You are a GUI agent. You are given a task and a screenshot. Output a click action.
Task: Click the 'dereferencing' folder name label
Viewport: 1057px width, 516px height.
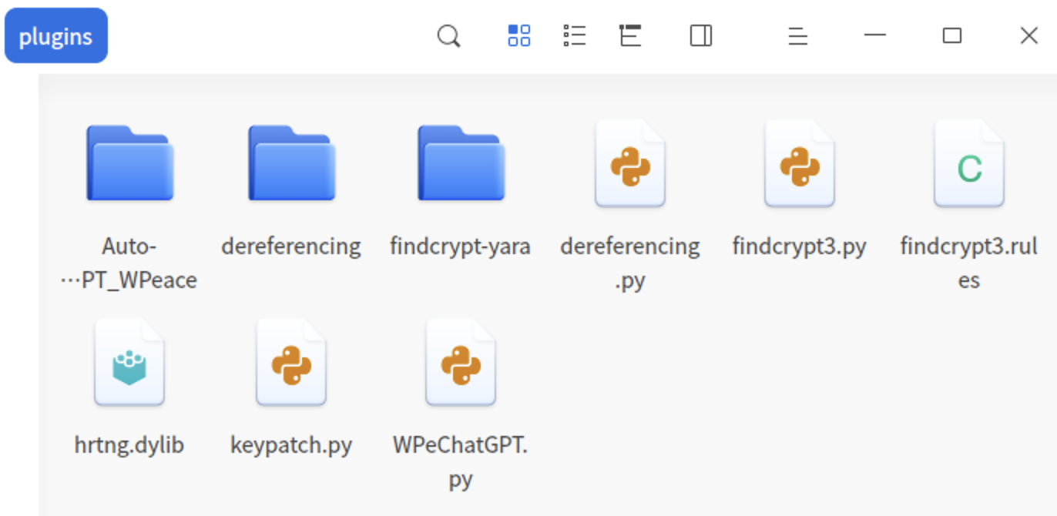click(291, 246)
